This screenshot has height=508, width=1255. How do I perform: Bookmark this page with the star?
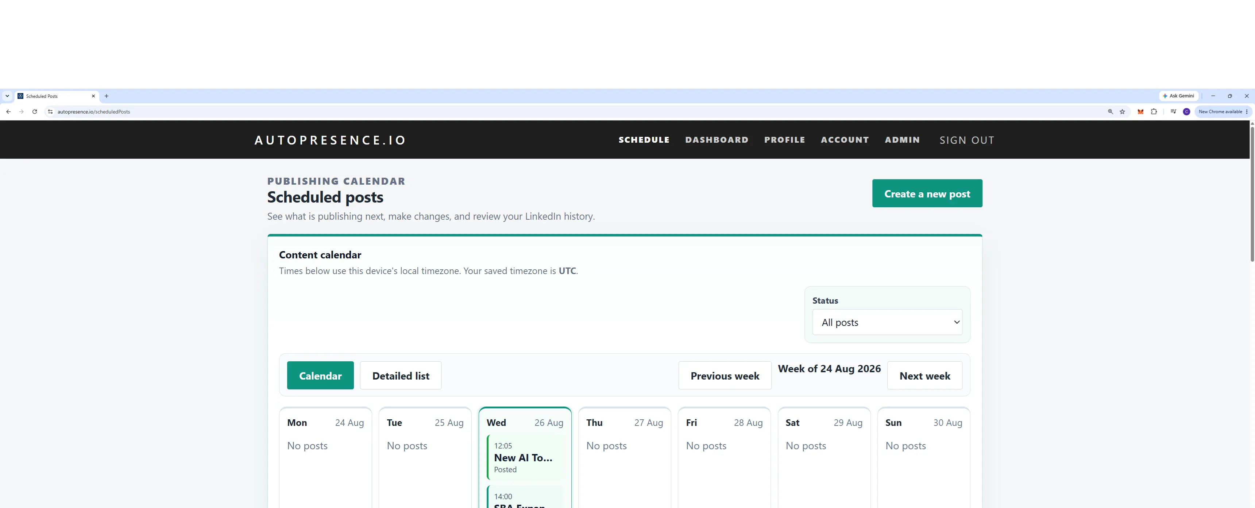tap(1123, 112)
